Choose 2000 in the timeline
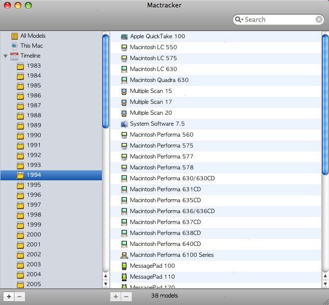 [x=51, y=234]
